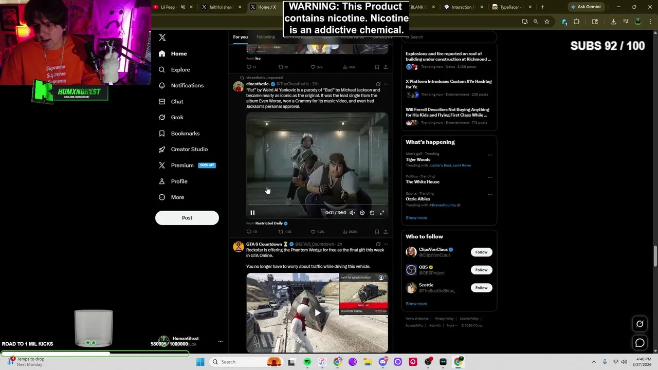Open Explore in the sidebar
This screenshot has height=370, width=658.
175,69
